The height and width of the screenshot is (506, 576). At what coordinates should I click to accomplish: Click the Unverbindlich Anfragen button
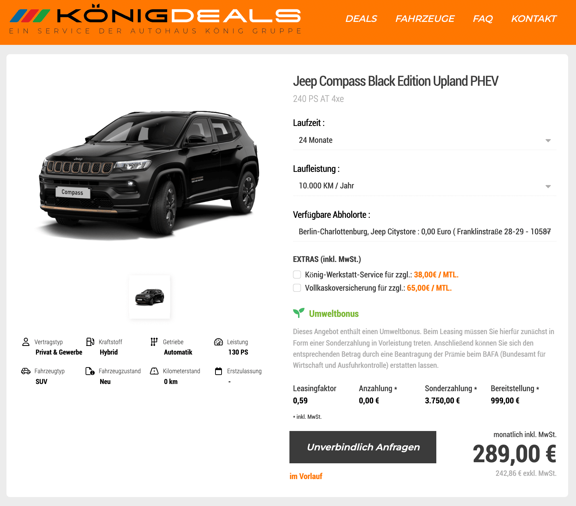coord(363,447)
